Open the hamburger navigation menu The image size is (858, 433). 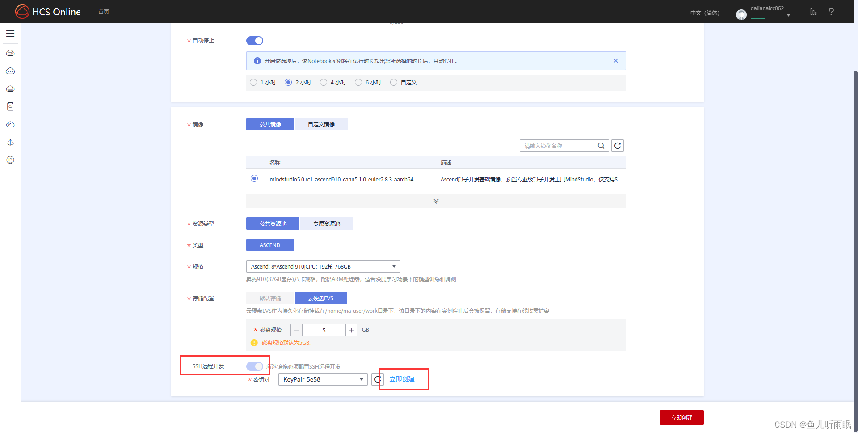pyautogui.click(x=10, y=34)
